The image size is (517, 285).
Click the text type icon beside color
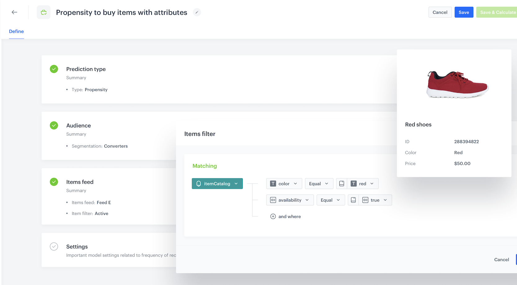click(x=273, y=184)
